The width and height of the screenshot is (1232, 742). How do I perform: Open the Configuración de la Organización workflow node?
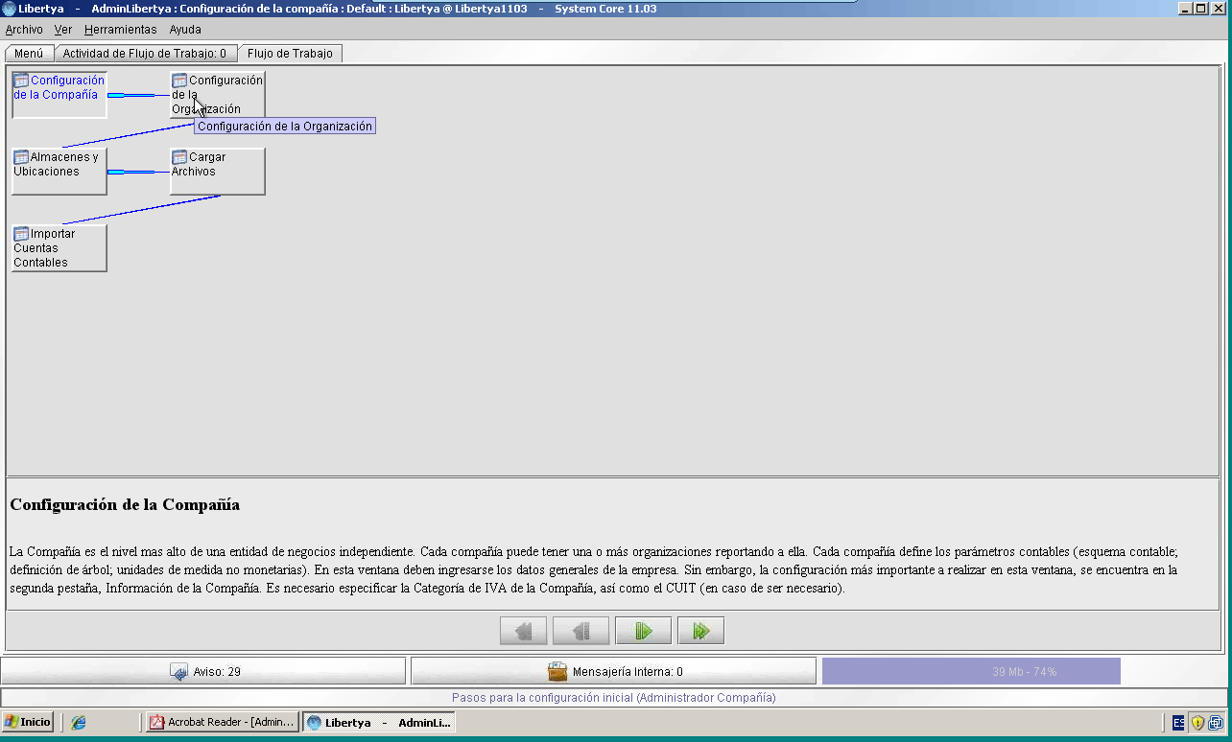218,95
